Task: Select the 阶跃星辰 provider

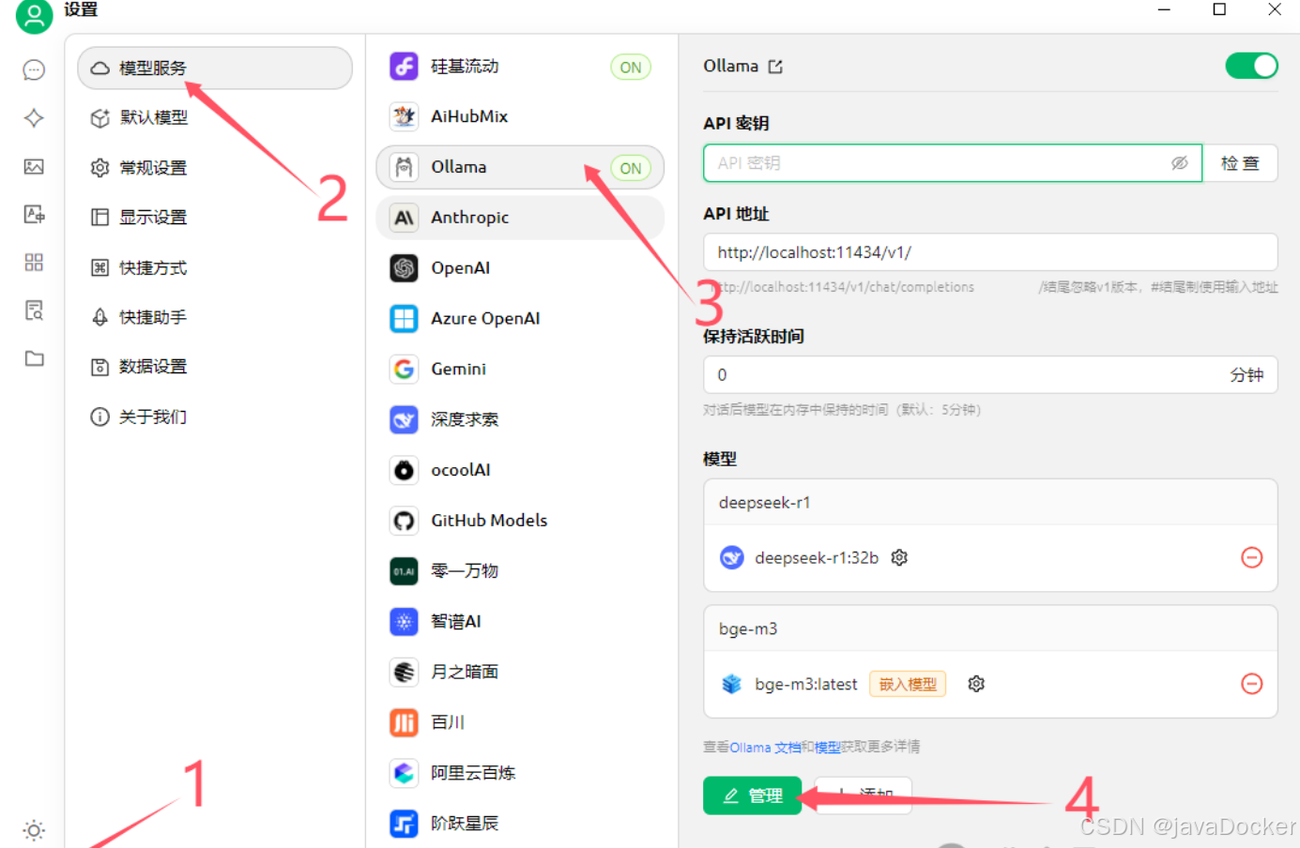Action: pos(520,824)
